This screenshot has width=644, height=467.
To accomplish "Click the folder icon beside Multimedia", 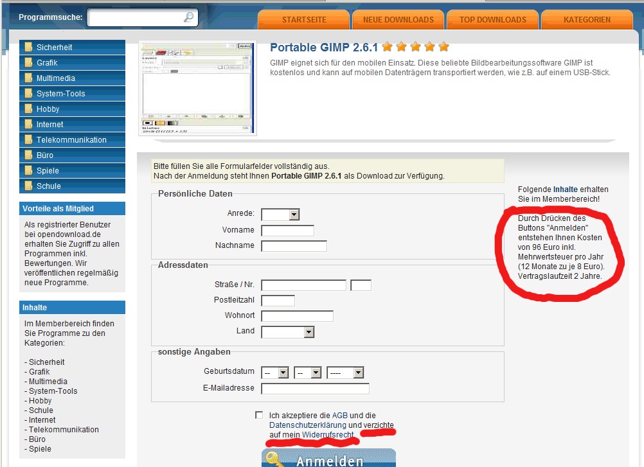I will pos(28,78).
